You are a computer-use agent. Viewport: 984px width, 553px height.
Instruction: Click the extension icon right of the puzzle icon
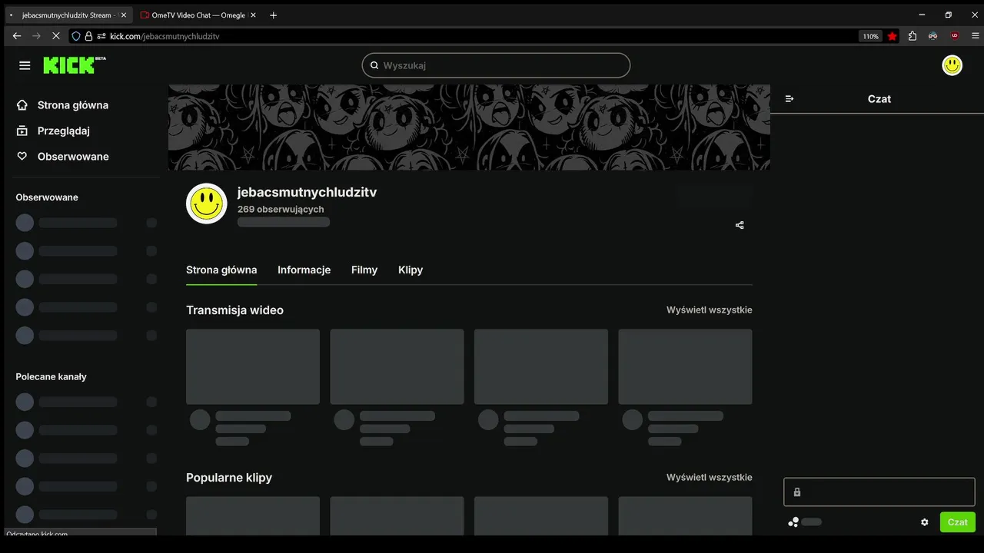932,36
